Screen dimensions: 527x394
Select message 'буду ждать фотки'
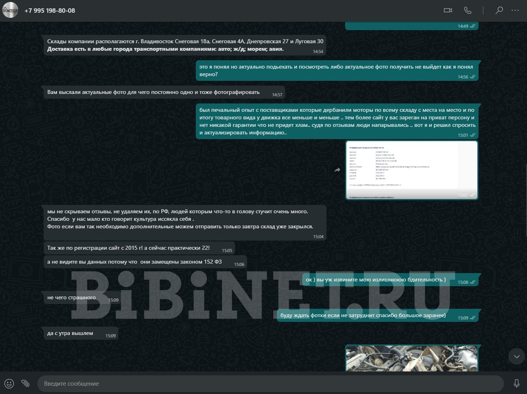pos(378,316)
